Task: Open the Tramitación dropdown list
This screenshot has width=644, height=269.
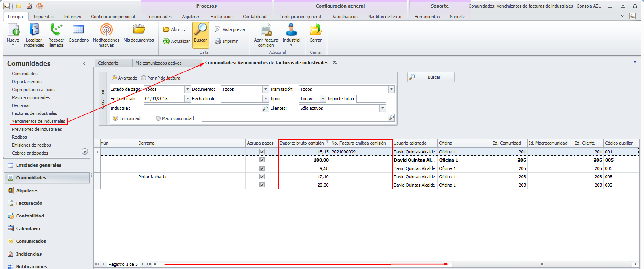Action: click(x=391, y=89)
